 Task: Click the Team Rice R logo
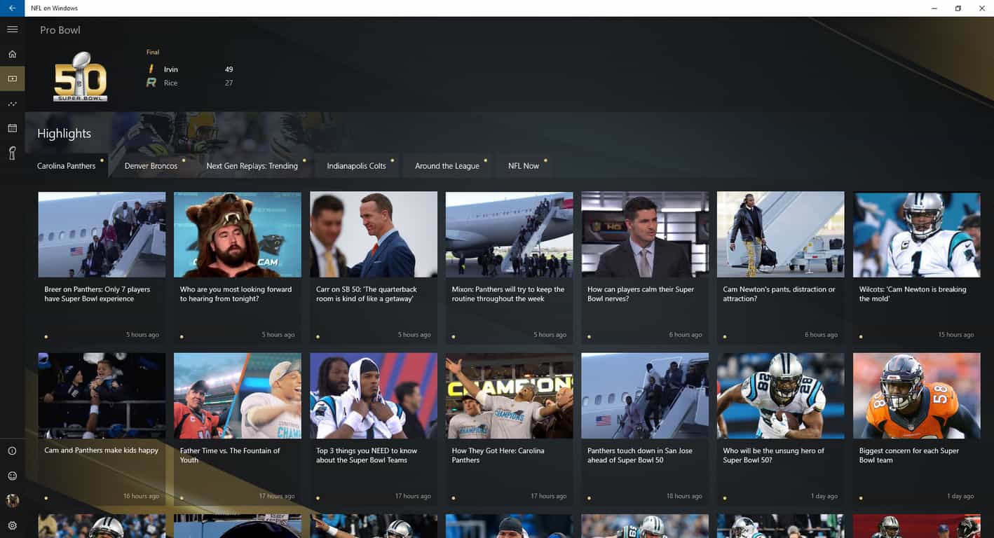[x=151, y=83]
